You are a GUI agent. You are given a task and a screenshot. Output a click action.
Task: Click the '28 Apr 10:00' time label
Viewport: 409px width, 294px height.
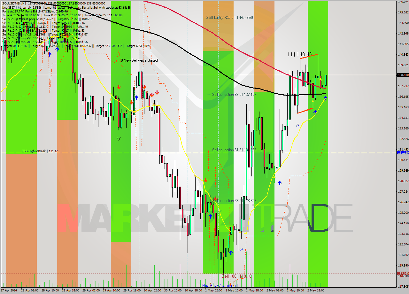[x=50, y=291]
